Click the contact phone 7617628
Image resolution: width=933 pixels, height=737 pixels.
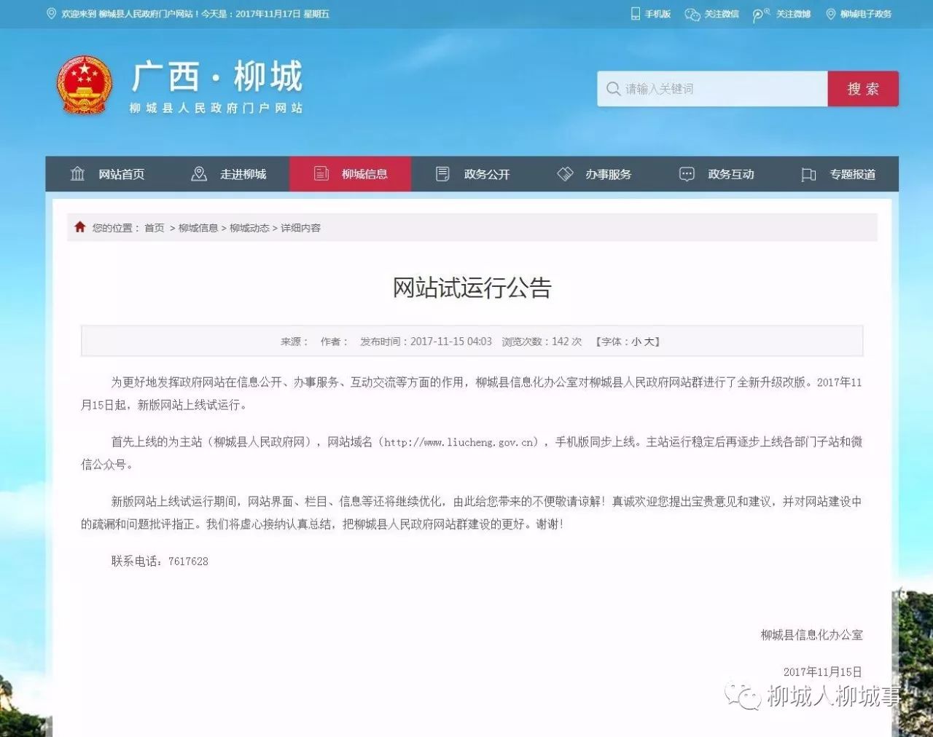click(188, 561)
